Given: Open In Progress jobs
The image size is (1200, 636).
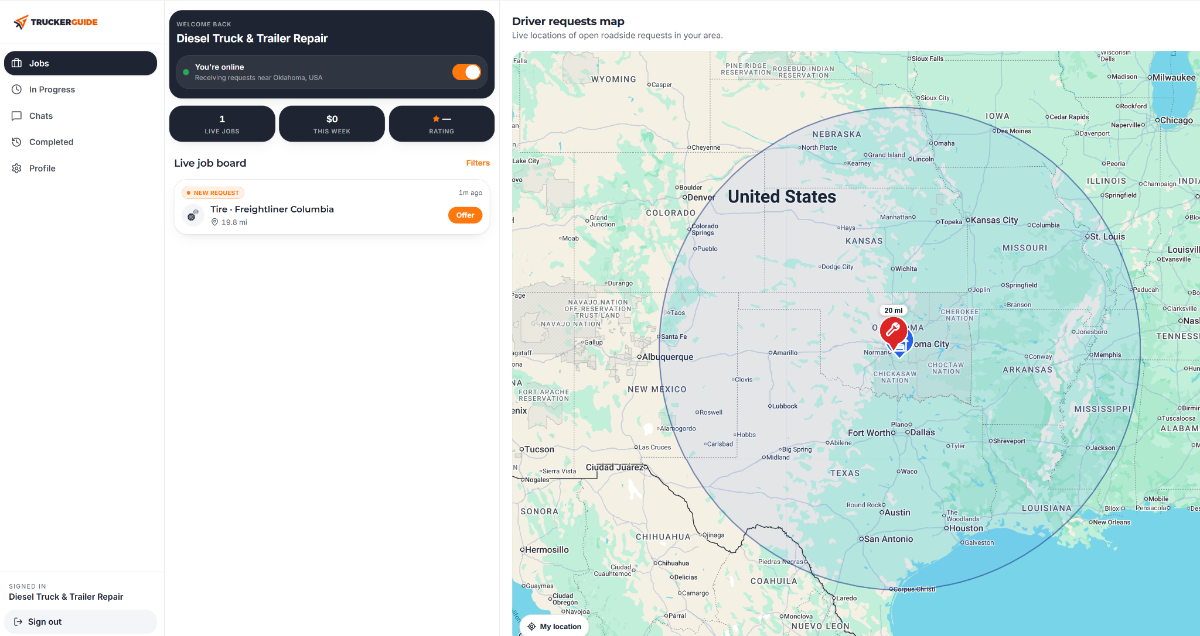Looking at the screenshot, I should coord(80,90).
